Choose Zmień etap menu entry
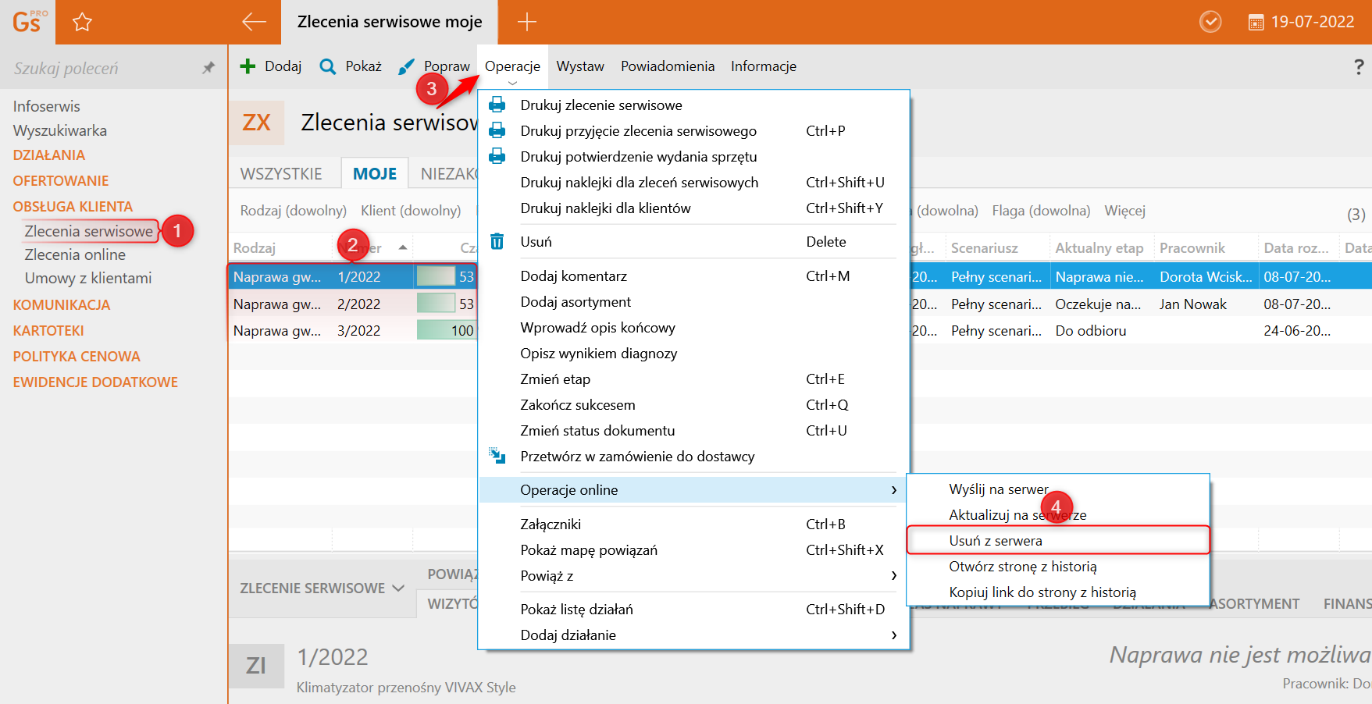Viewport: 1372px width, 704px height. coord(693,379)
